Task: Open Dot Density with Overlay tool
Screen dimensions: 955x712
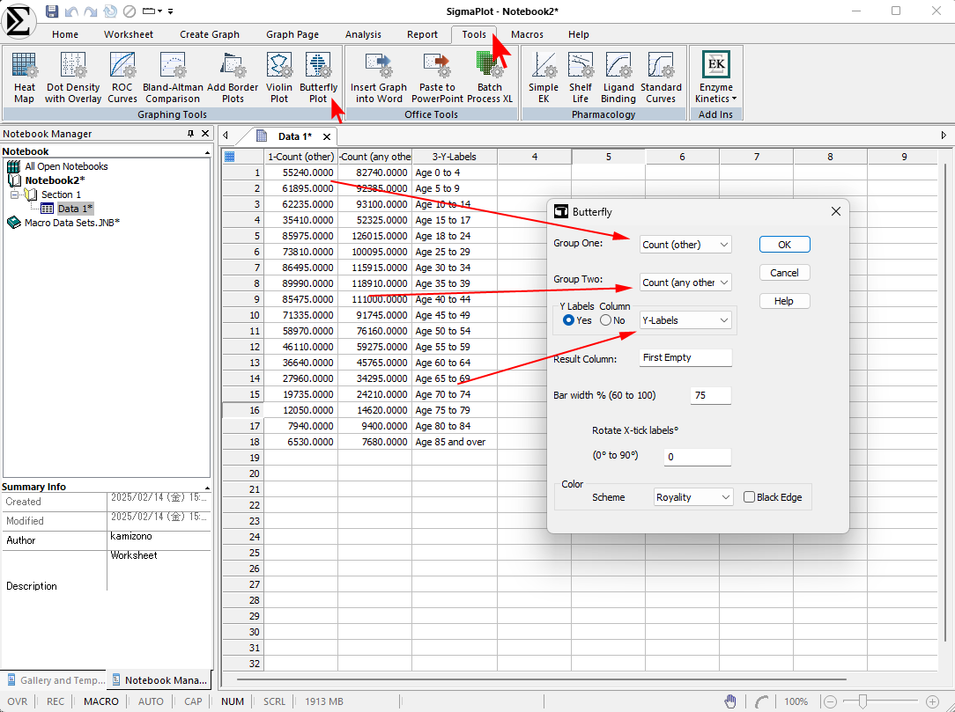Action: [x=73, y=77]
